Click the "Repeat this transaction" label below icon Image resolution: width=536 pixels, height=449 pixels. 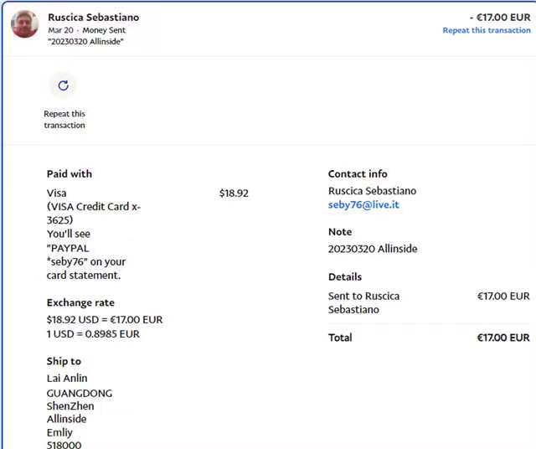tap(64, 119)
